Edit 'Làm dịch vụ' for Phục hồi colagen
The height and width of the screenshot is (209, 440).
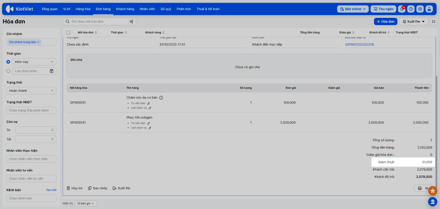coord(150,128)
